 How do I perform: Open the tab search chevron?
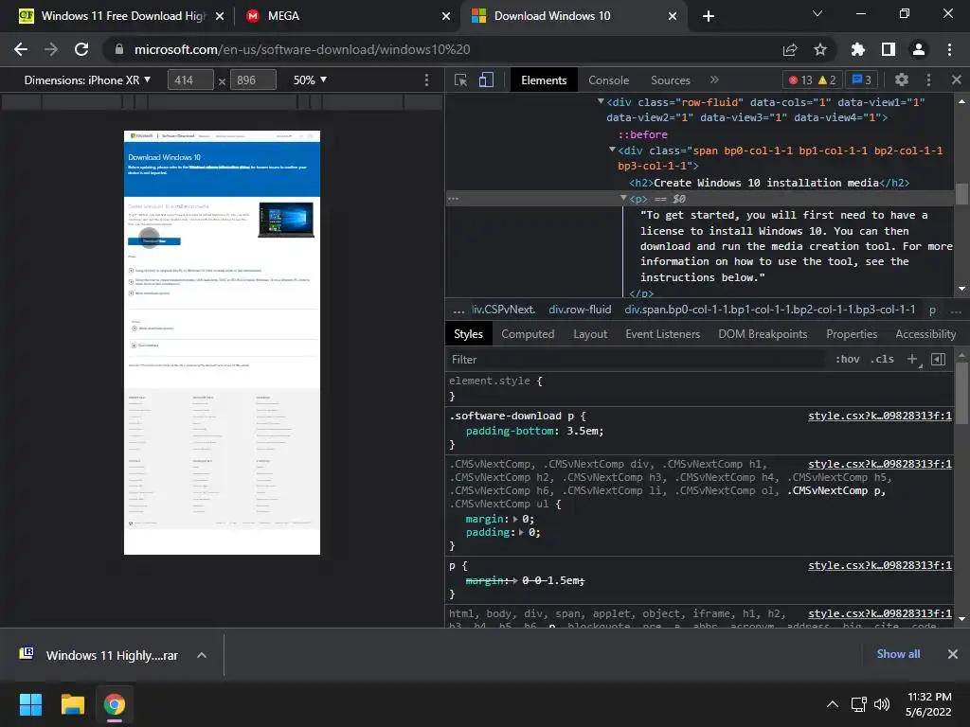tap(817, 13)
